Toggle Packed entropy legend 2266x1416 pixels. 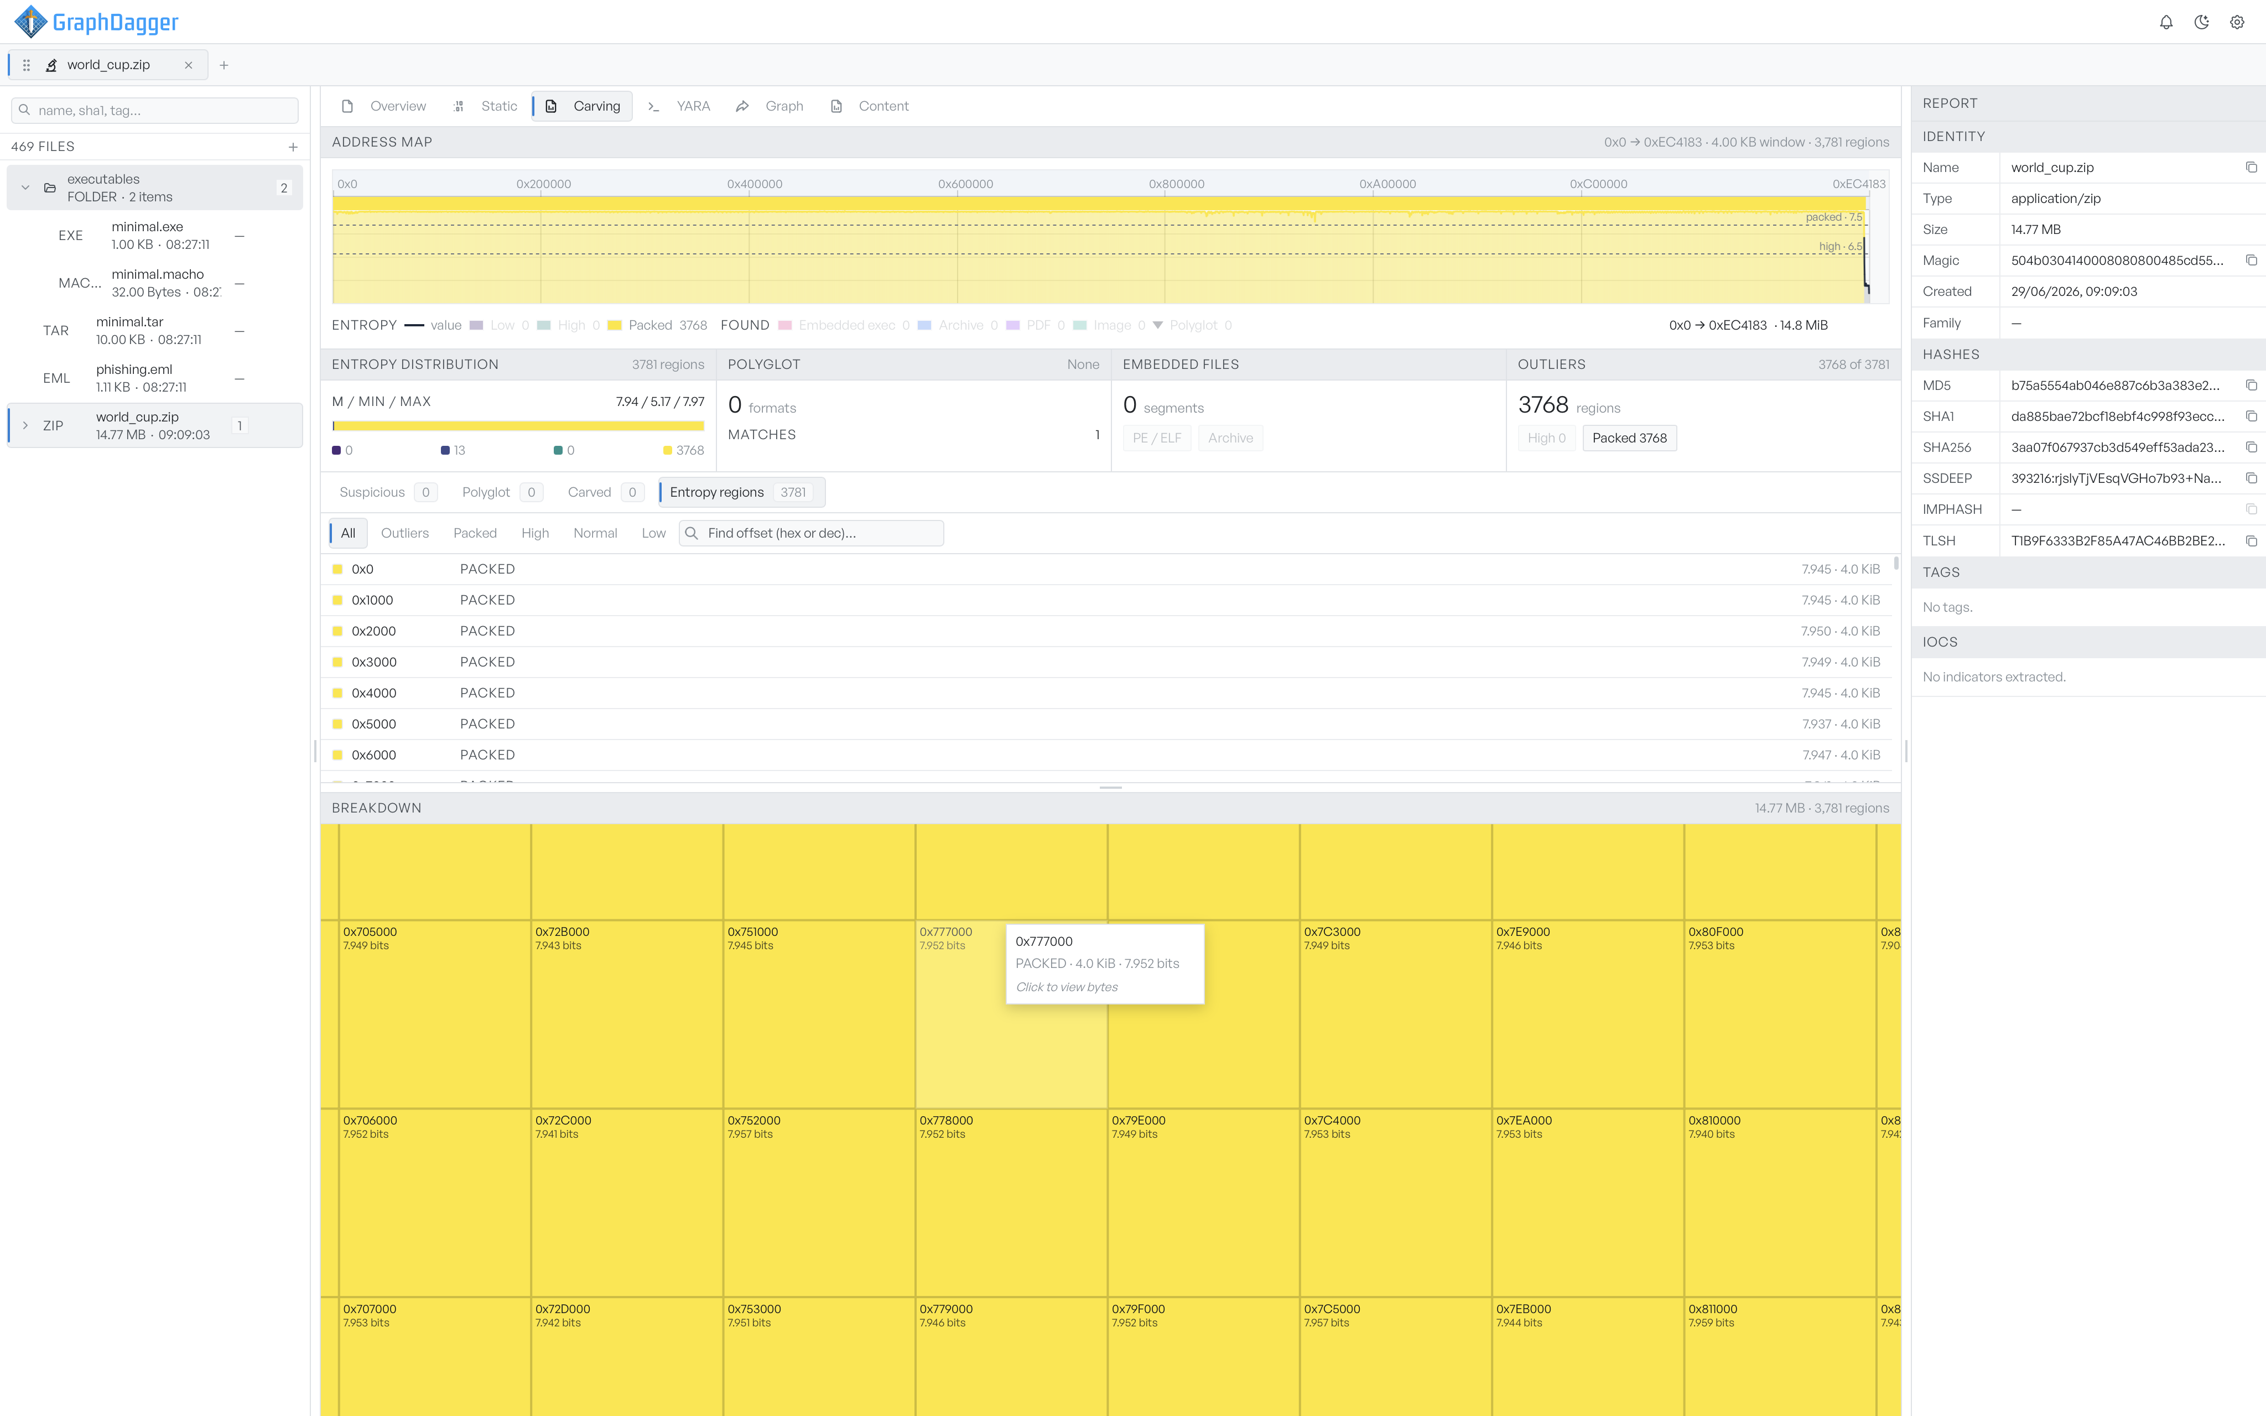click(x=657, y=326)
